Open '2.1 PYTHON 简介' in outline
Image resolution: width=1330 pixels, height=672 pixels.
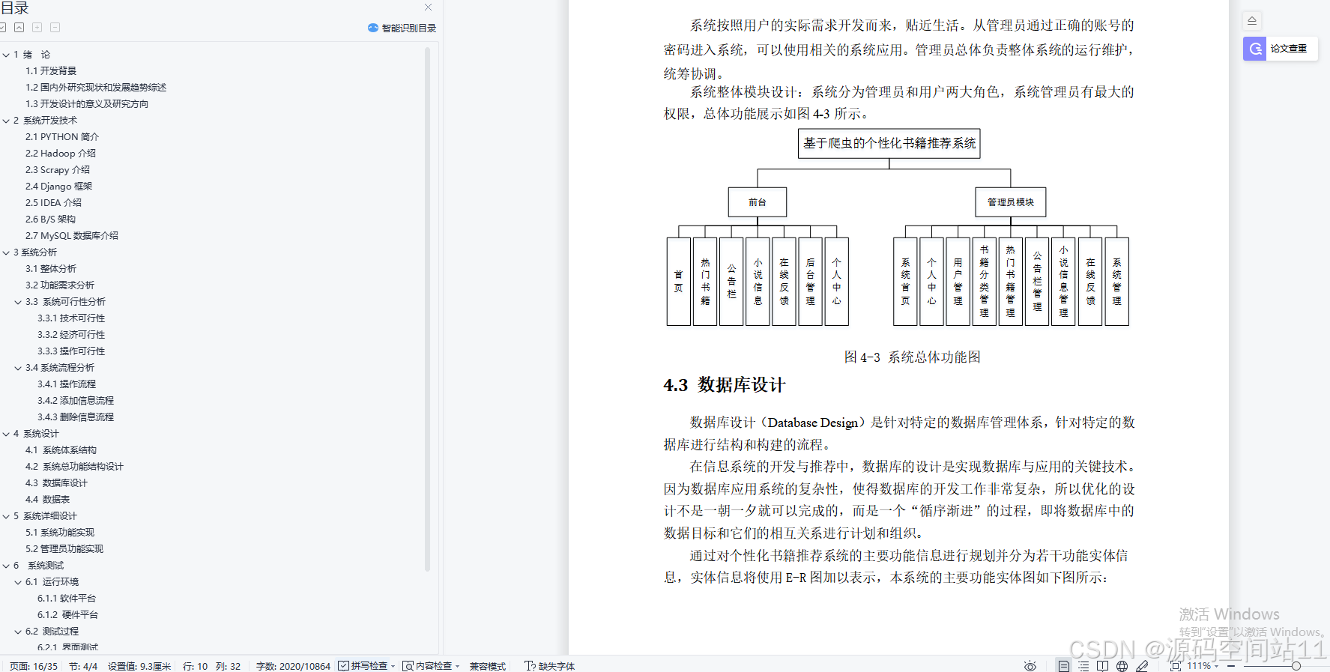[62, 137]
